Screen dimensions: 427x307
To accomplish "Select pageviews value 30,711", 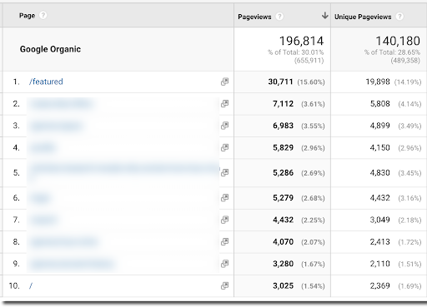I will click(x=280, y=82).
